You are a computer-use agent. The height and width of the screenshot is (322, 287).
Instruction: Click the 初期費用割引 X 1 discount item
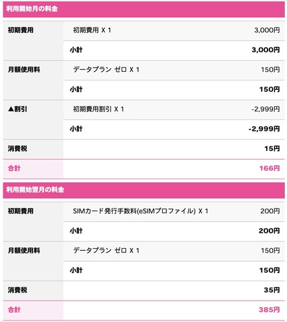[x=99, y=109]
